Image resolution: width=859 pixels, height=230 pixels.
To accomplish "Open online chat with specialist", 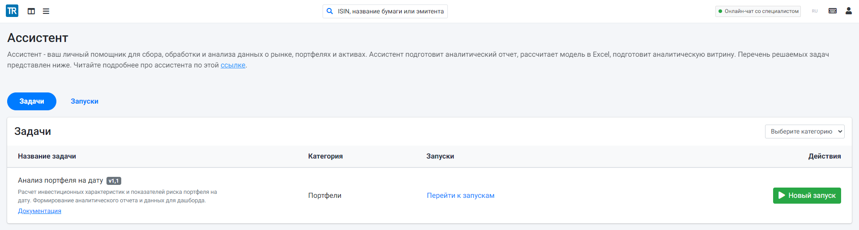I will click(x=758, y=11).
